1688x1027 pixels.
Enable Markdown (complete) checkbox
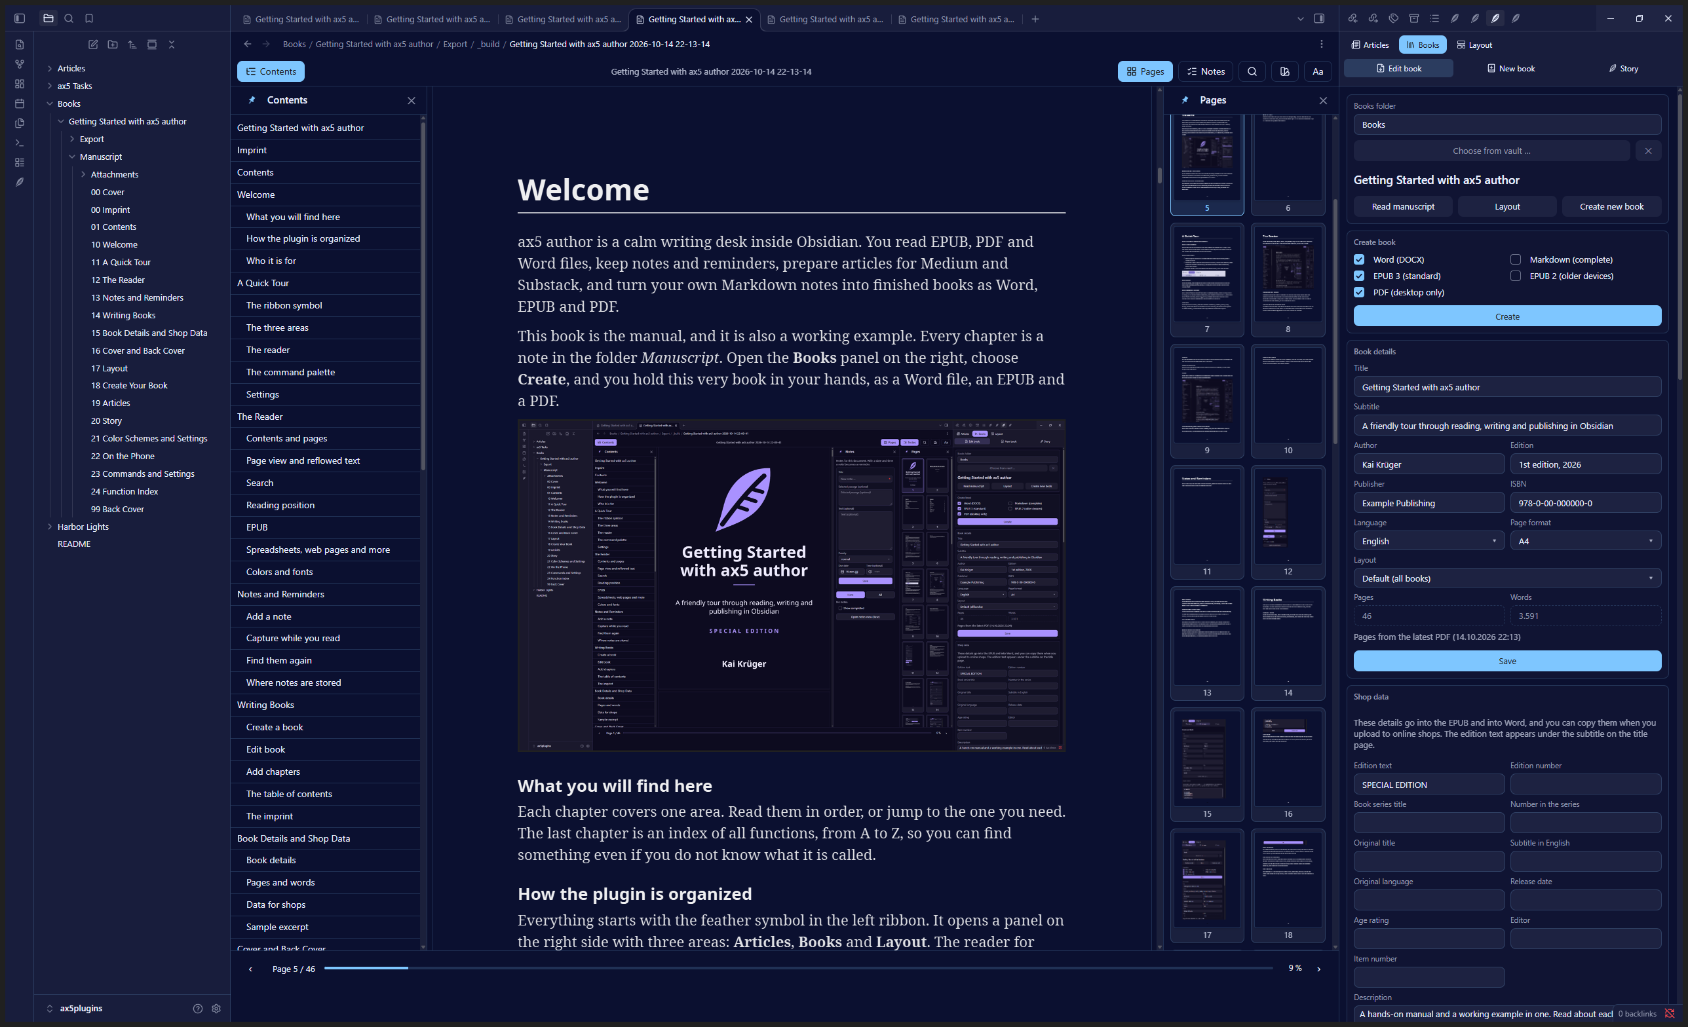click(x=1516, y=259)
